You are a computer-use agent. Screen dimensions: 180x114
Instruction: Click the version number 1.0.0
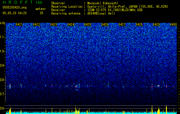(x=39, y=3)
